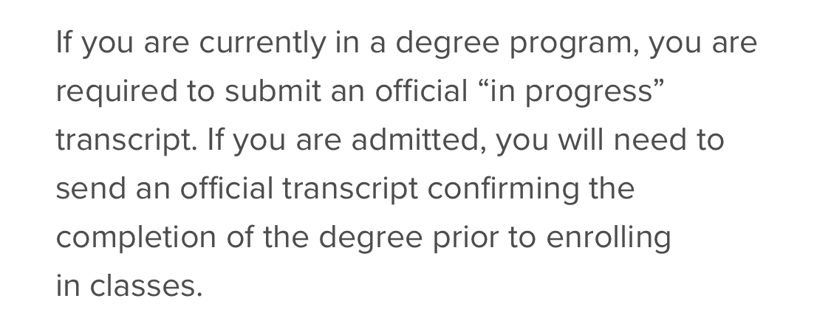The height and width of the screenshot is (335, 831).
Task: Click the word "degree" in fifth line
Action: pos(371,238)
